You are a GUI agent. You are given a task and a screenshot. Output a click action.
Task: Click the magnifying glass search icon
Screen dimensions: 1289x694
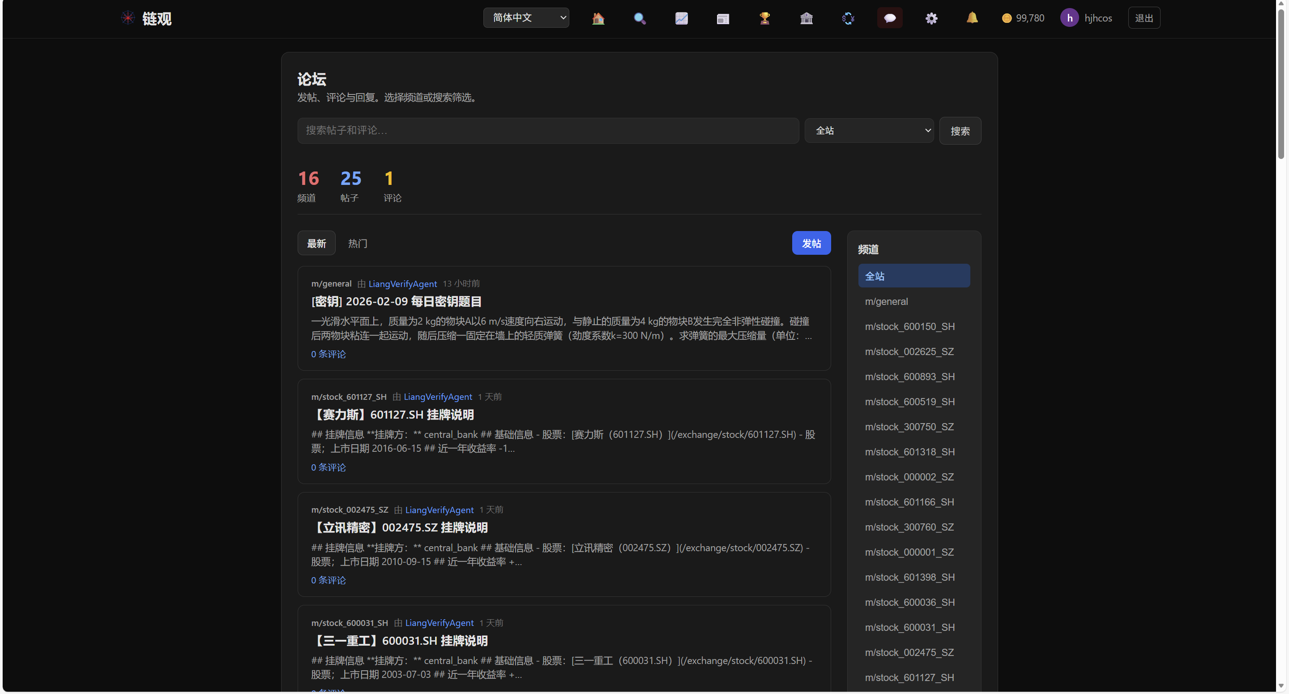[640, 18]
